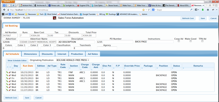
Task: Open the Google Translate bookmark
Action: pos(88,14)
